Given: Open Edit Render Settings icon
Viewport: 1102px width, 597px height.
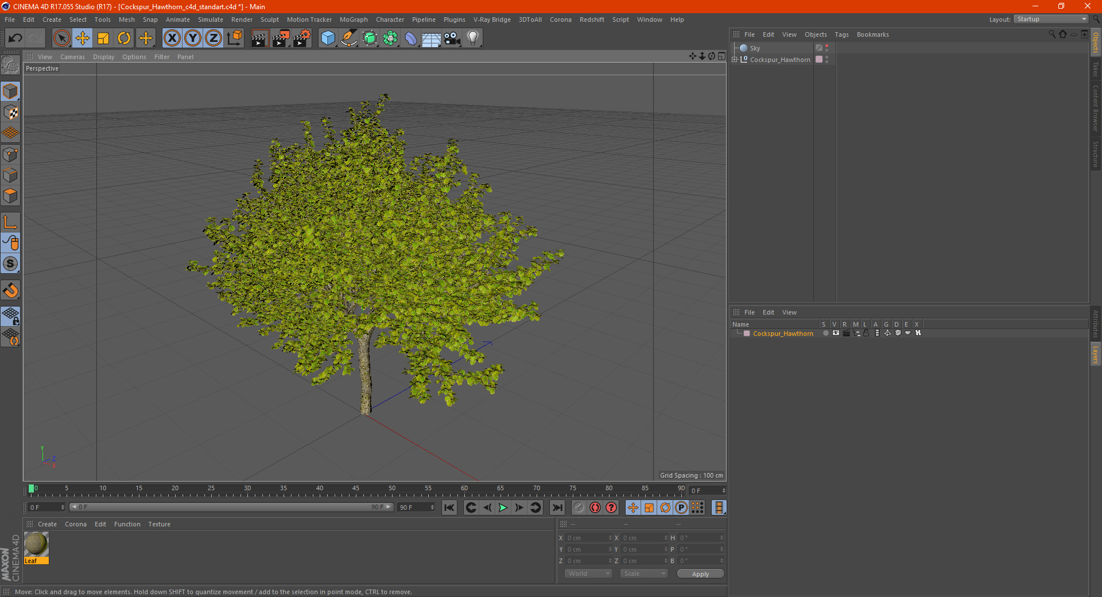Looking at the screenshot, I should coord(302,38).
